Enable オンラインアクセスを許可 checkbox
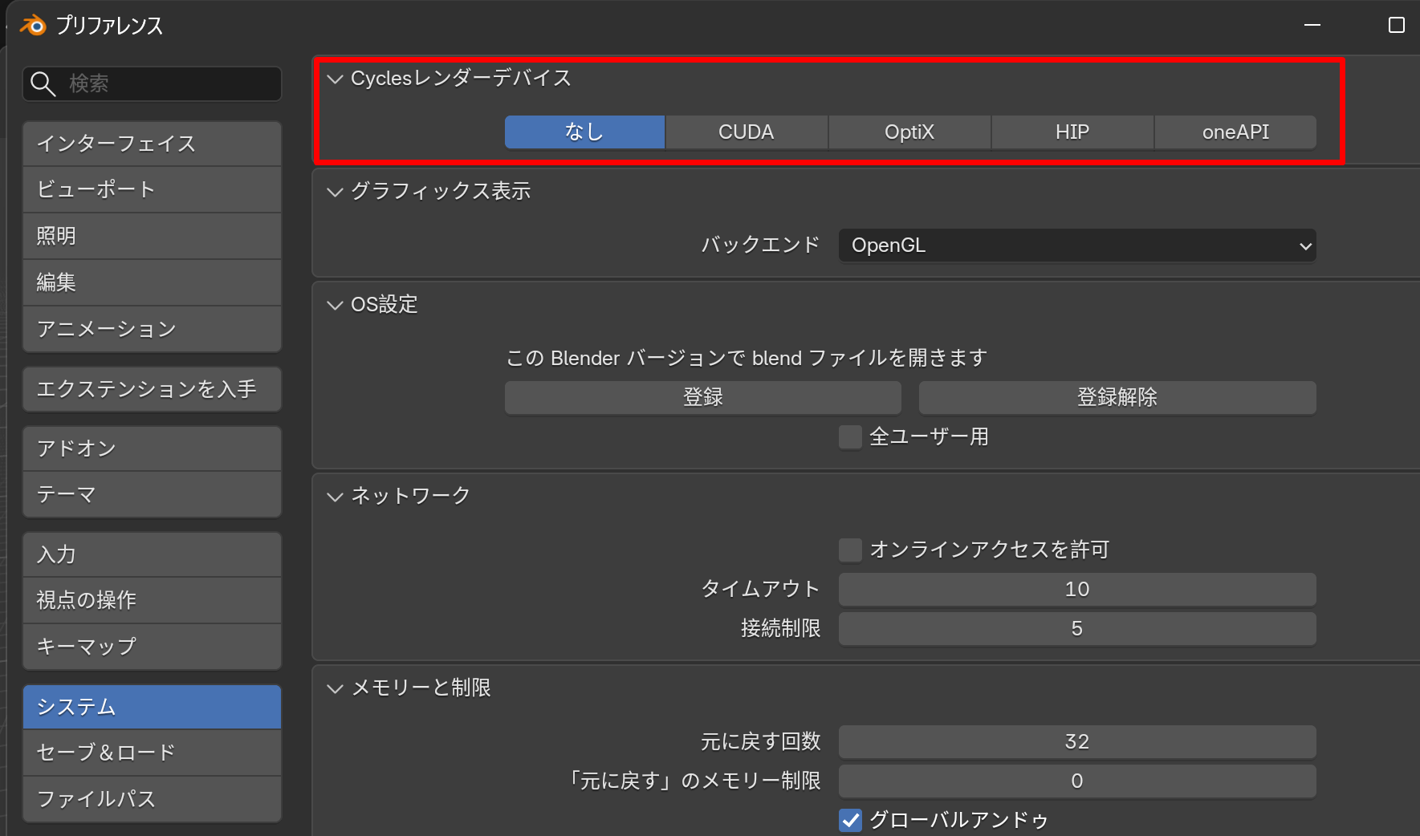The image size is (1420, 836). pos(850,550)
